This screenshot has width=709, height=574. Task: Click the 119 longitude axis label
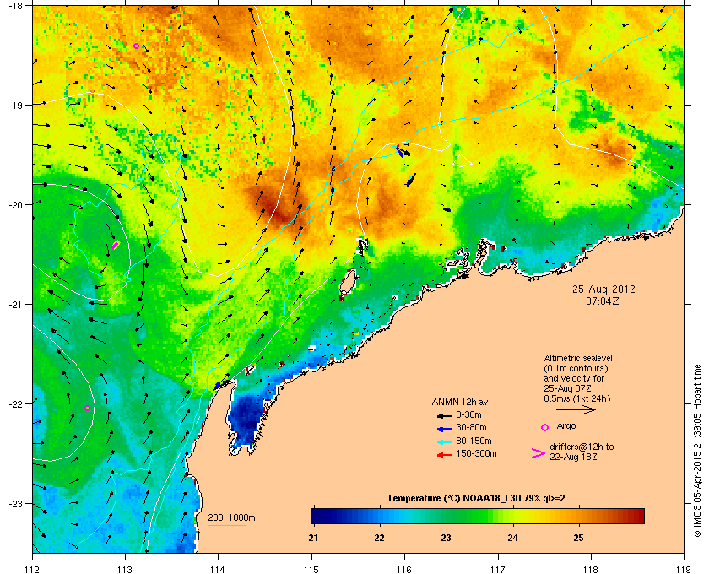click(684, 570)
